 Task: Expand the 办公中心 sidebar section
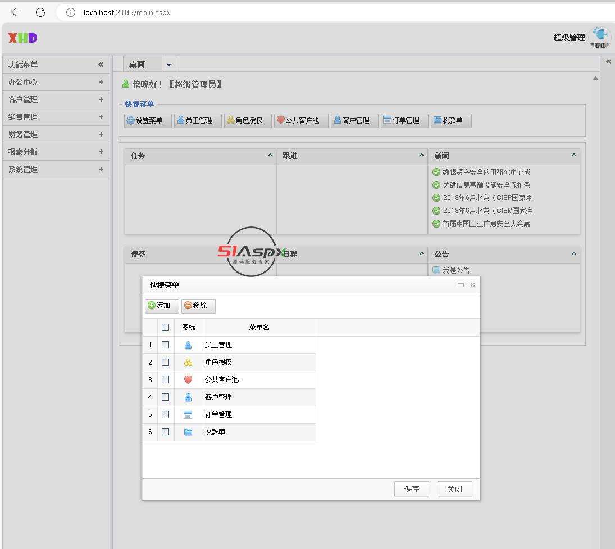[x=101, y=82]
